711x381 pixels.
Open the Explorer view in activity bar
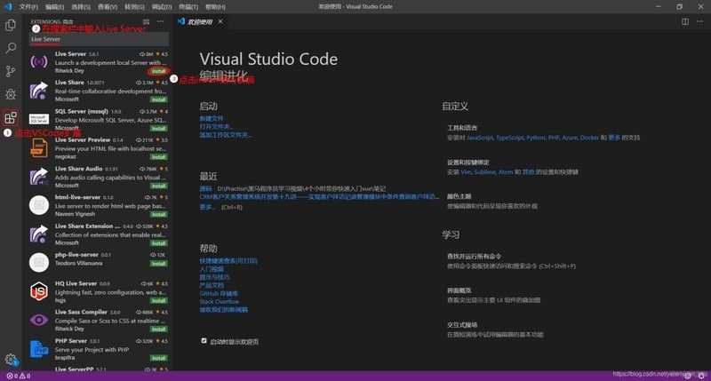tap(11, 26)
